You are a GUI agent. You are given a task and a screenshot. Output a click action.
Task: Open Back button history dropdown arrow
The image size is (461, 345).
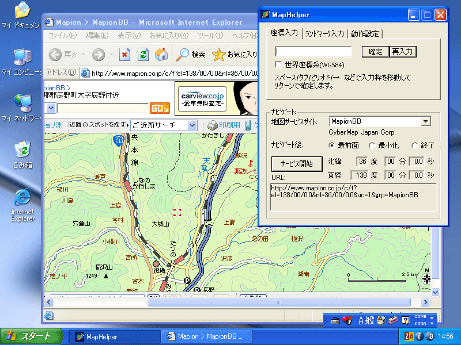(x=83, y=54)
